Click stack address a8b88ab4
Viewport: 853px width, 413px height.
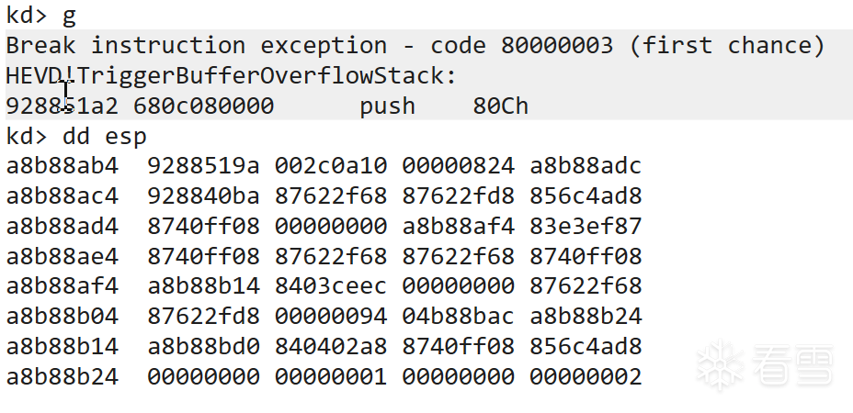click(62, 166)
